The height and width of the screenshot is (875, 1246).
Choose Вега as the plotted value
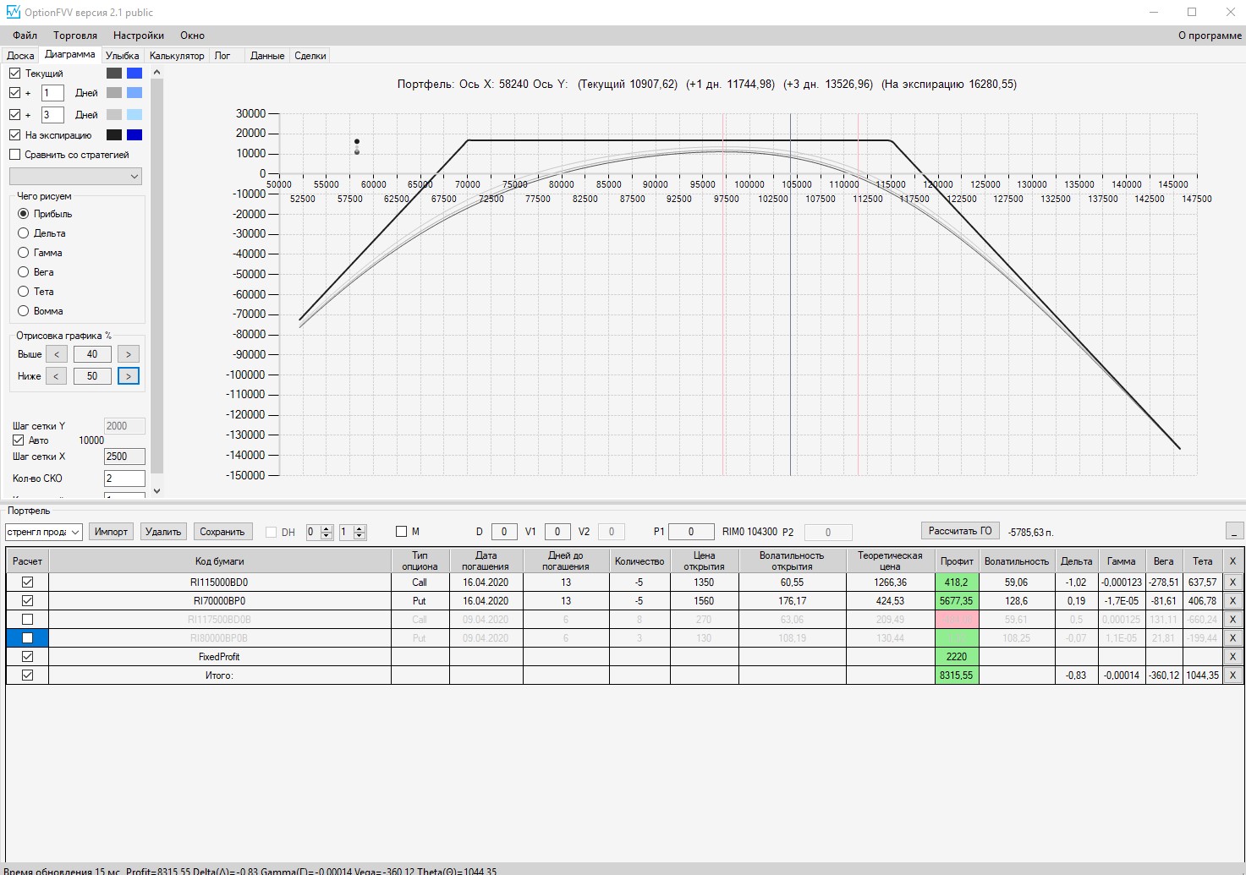[24, 272]
